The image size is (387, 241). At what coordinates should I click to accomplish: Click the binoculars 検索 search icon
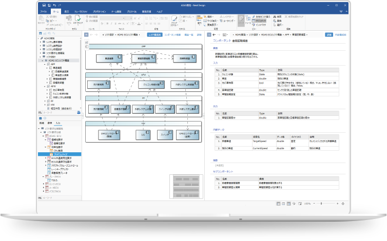click(275, 17)
